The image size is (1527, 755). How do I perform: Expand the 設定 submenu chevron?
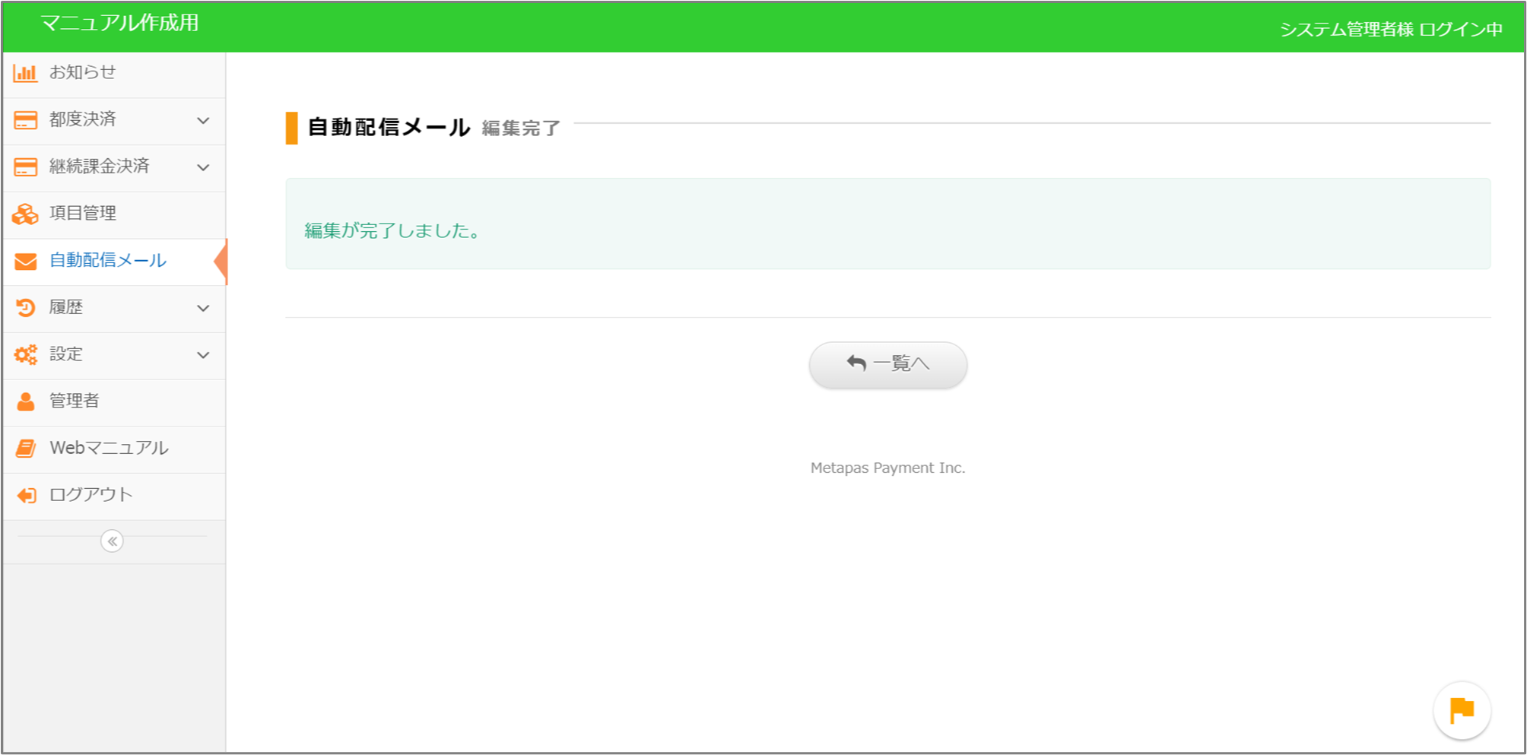coord(203,355)
